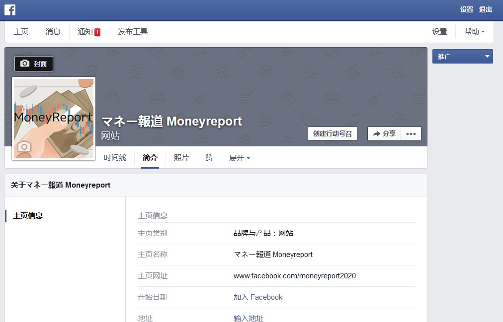Click the 主页名称 value マネー報道 Moneyreport
503x322 pixels.
pyautogui.click(x=273, y=255)
